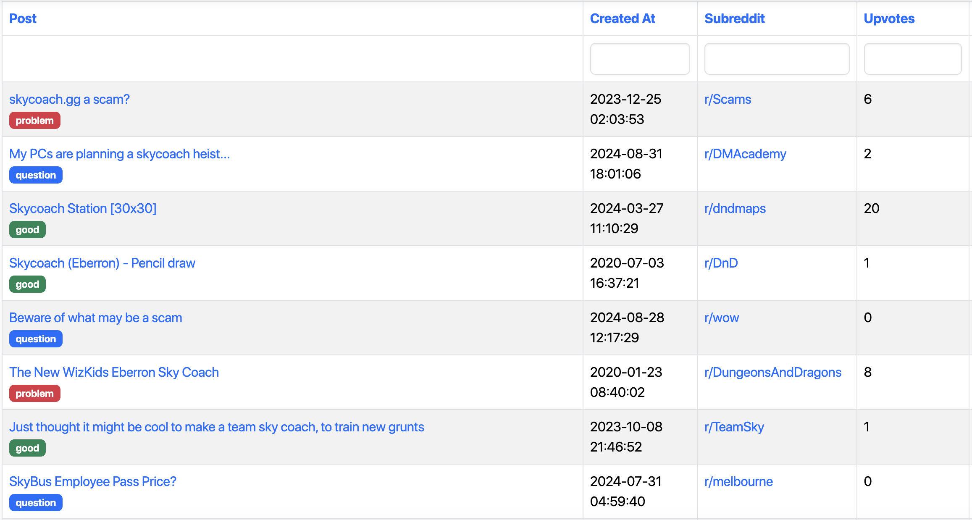Visit the r/Scams subreddit link

728,99
